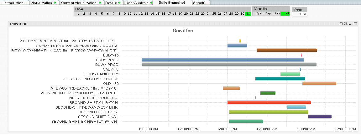Click the gray BUWY-PROD bar
The image size is (361, 137).
[229, 65]
